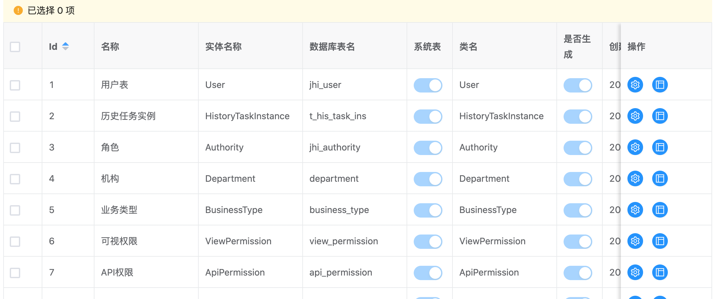Check the row 6 可视权限 checkbox
Image resolution: width=718 pixels, height=299 pixels.
(x=15, y=241)
